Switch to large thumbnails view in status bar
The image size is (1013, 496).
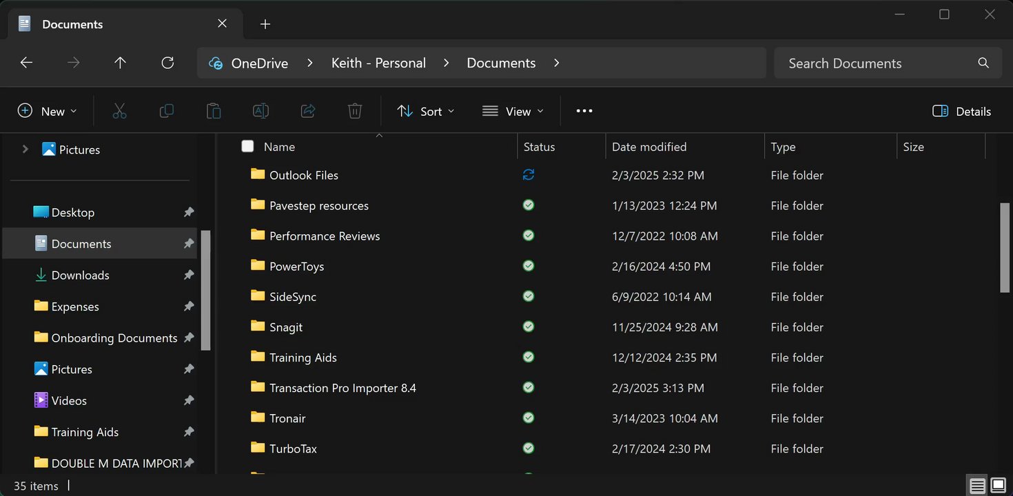pos(999,486)
